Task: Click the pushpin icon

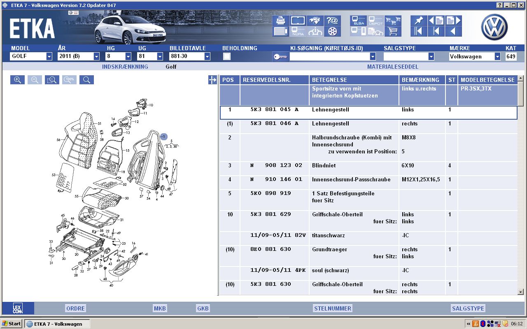Action: (419, 21)
